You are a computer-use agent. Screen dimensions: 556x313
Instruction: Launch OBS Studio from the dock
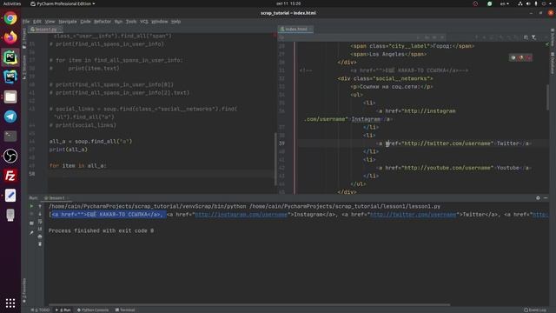pyautogui.click(x=10, y=156)
